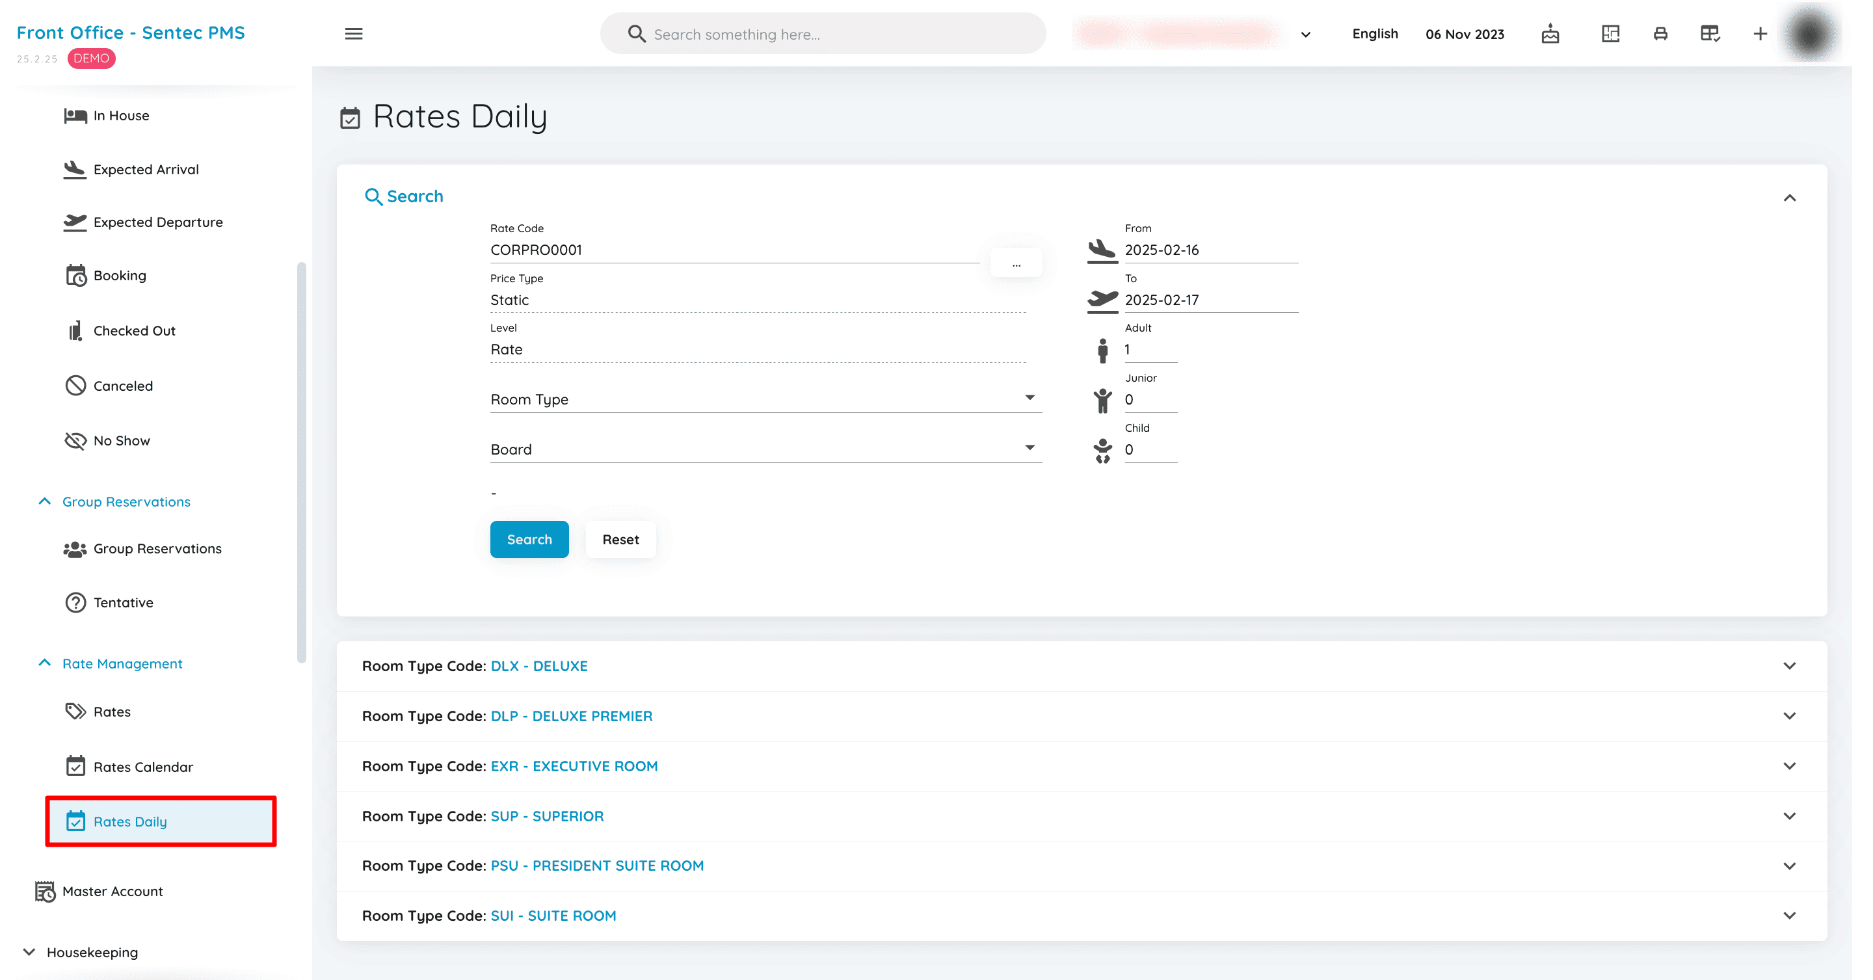View Canceled reservations

109,386
